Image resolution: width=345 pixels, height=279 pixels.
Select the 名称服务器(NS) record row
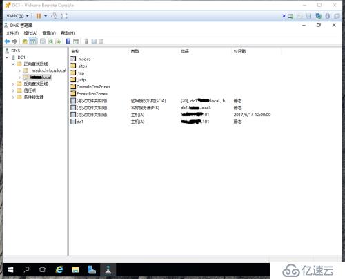pyautogui.click(x=157, y=108)
